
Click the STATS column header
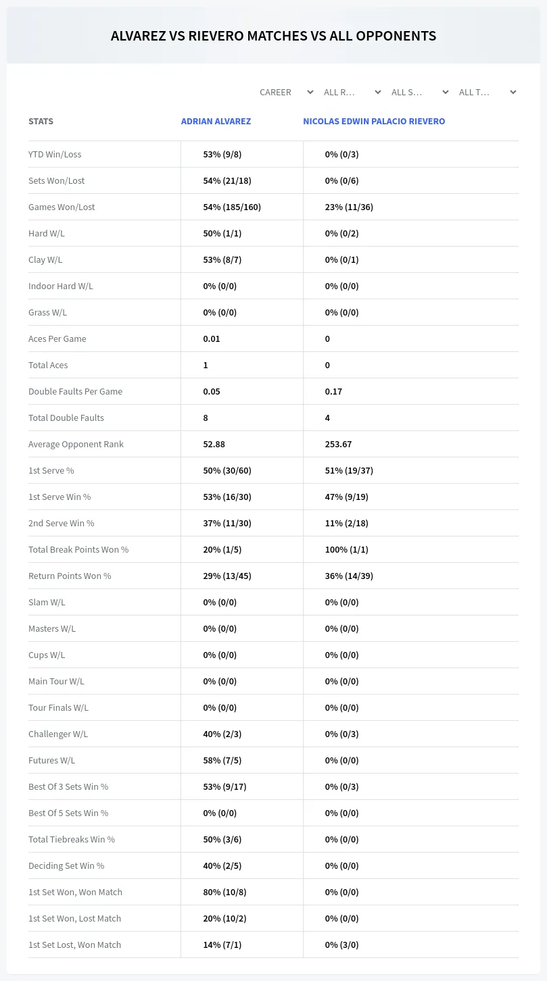(41, 122)
